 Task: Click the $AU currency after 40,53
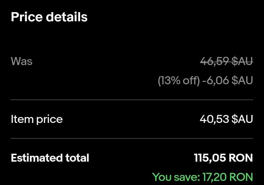pyautogui.click(x=242, y=119)
